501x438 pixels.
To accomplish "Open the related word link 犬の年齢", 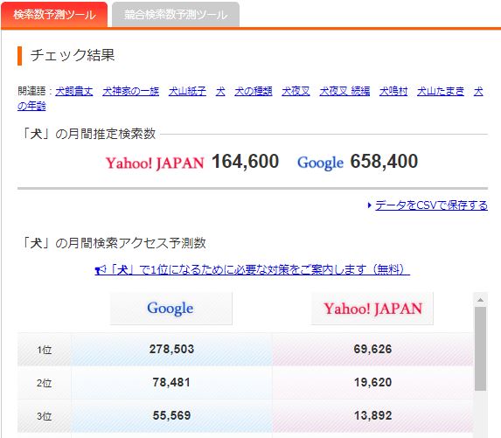I will pyautogui.click(x=31, y=106).
